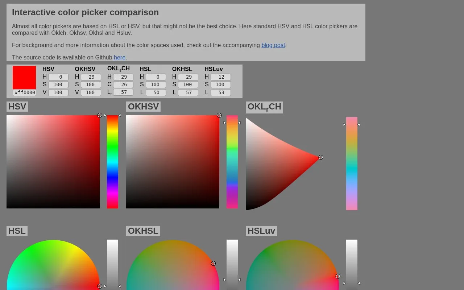Screen dimensions: 464x290
Task: Click the OKHSV picker circular handle
Action: [219, 115]
